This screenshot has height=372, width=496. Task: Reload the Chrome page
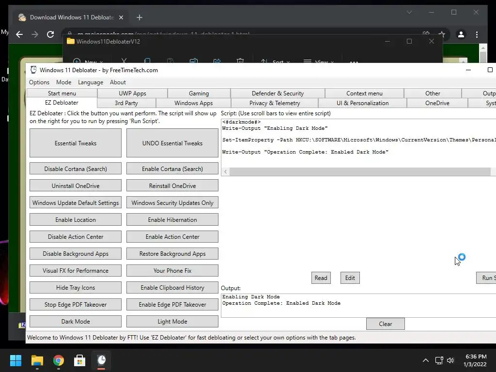pos(50,34)
